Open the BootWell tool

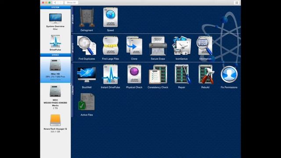click(86, 77)
